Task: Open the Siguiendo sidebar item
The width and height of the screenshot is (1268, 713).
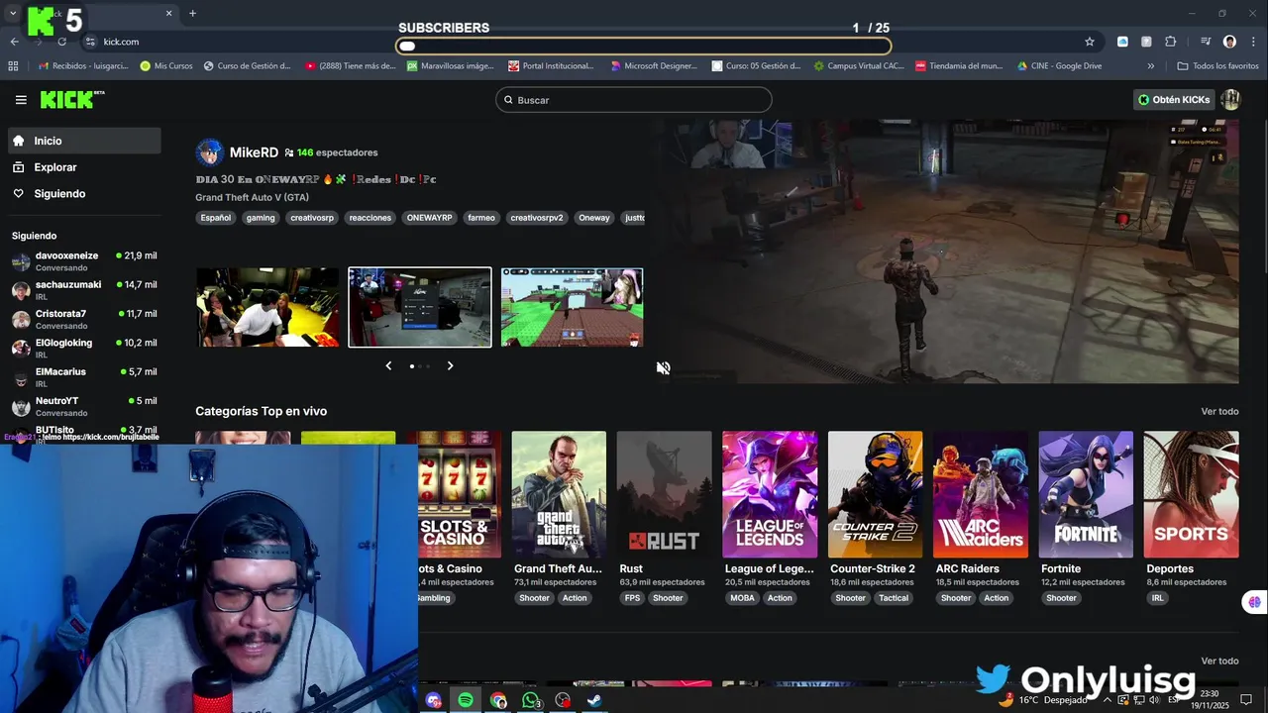Action: pos(84,193)
